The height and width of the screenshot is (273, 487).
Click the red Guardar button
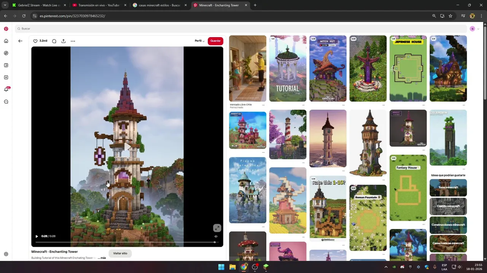215,41
